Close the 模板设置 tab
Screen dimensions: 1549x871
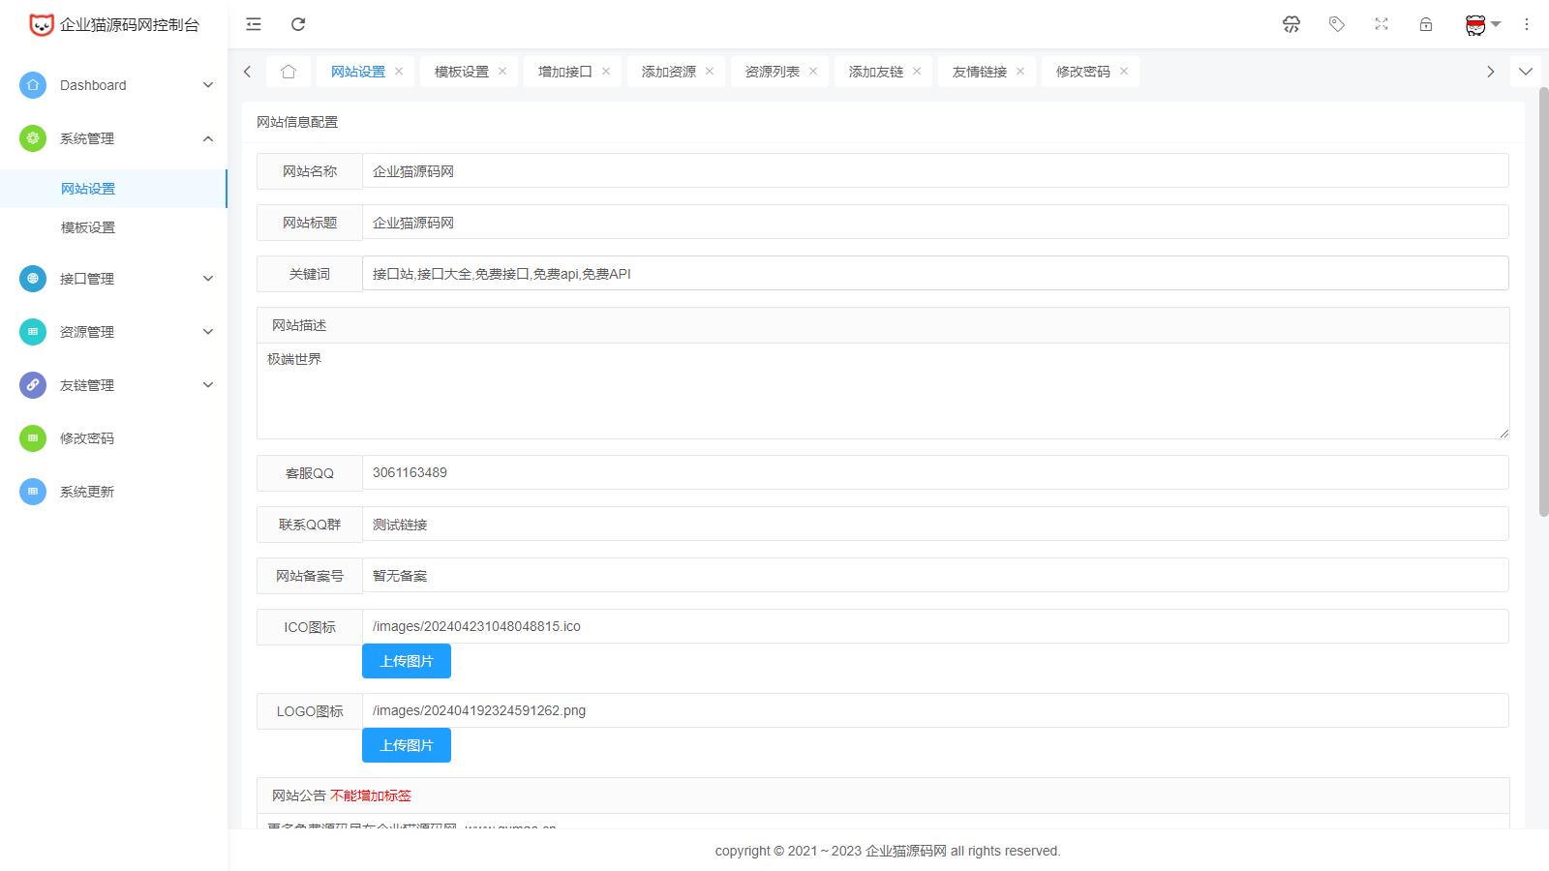pyautogui.click(x=502, y=72)
